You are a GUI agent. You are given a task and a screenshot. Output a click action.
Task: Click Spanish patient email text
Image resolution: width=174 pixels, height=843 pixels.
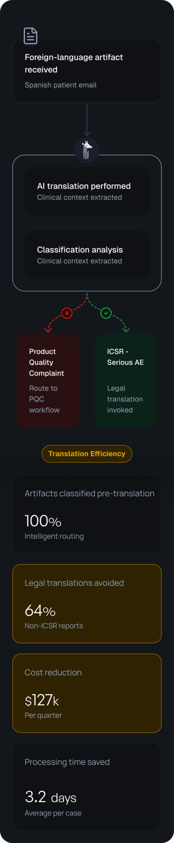pyautogui.click(x=61, y=85)
